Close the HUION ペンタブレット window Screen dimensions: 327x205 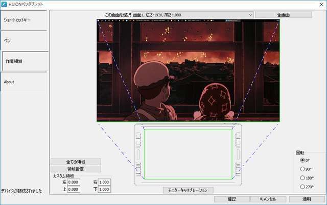pyautogui.click(x=321, y=5)
